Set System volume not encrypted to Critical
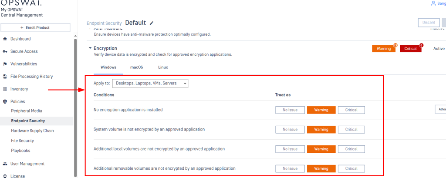The height and width of the screenshot is (178, 446). click(351, 129)
